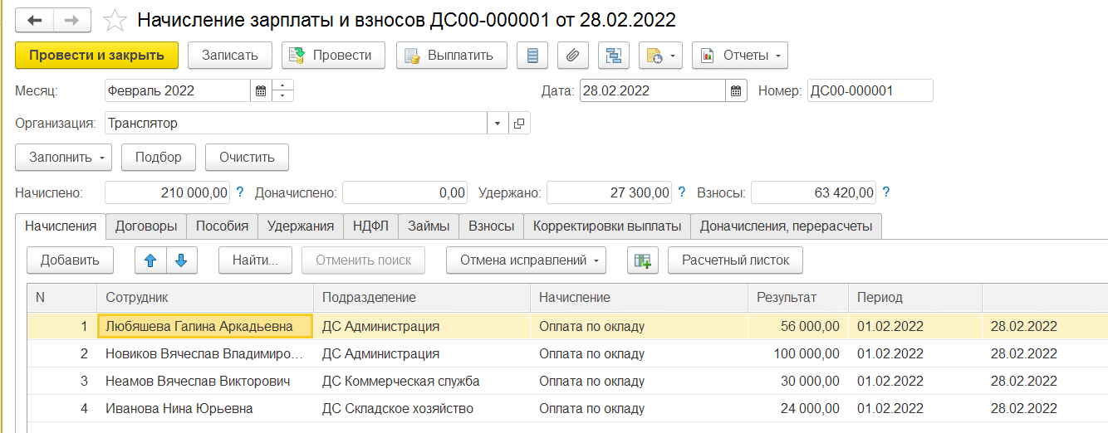Open the Заполнить dropdown button
This screenshot has width=1108, height=433.
click(63, 157)
